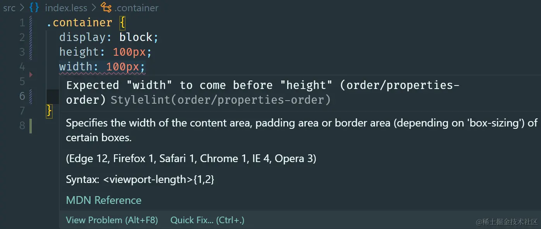Click the block value on line 2
The width and height of the screenshot is (541, 229).
(136, 38)
